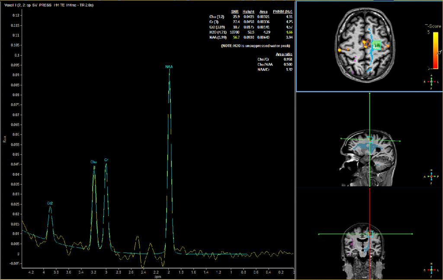Click the T-Score legend title

coord(433,26)
